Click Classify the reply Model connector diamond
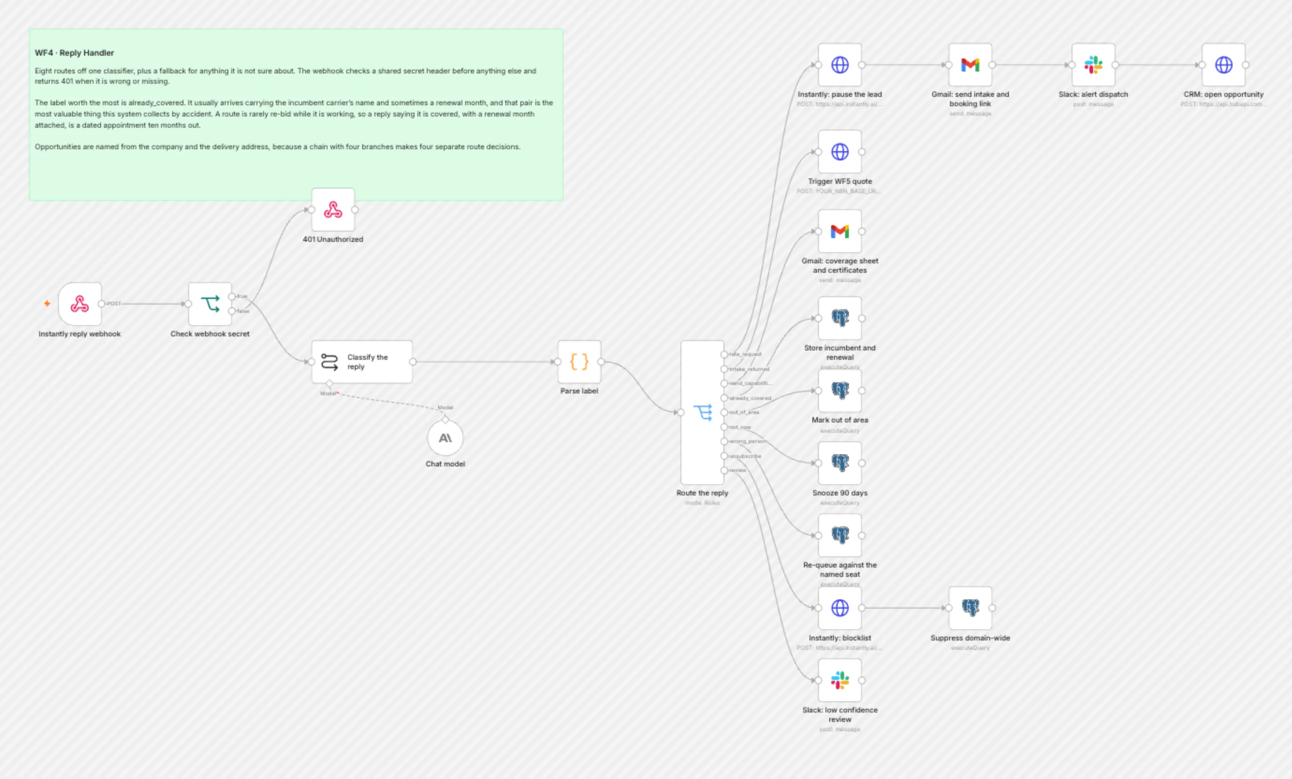 click(x=329, y=384)
